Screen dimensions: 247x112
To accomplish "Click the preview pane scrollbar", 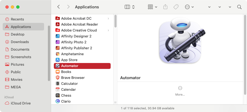I will click(245, 55).
